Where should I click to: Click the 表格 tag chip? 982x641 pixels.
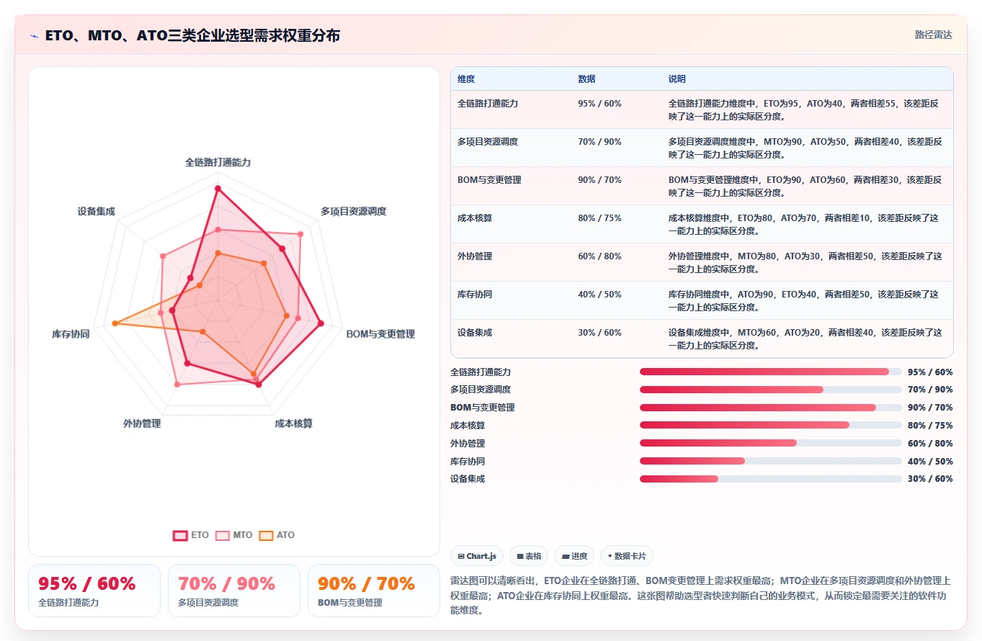529,556
